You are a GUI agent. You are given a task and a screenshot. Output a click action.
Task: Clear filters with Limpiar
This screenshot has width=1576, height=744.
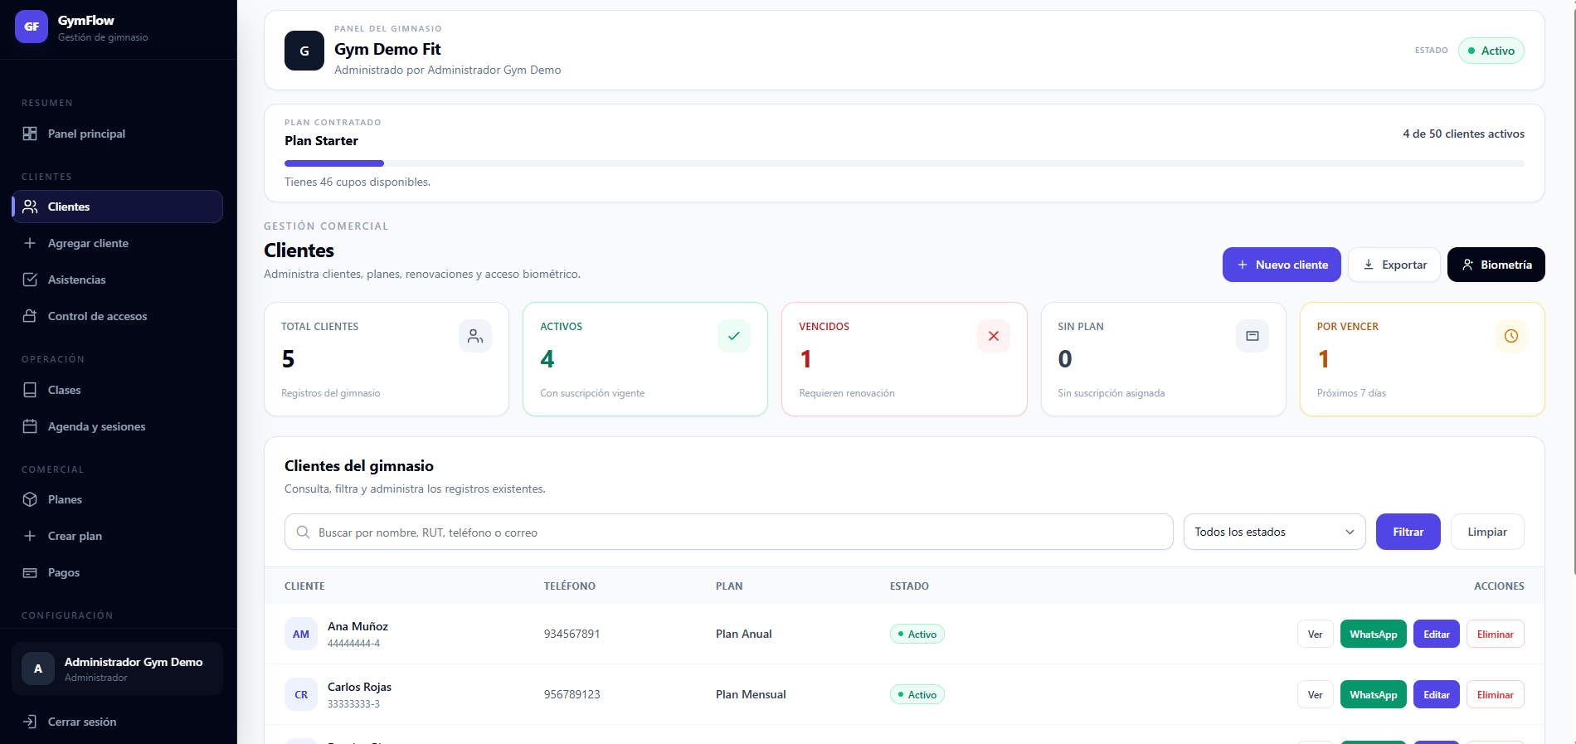[x=1487, y=532]
